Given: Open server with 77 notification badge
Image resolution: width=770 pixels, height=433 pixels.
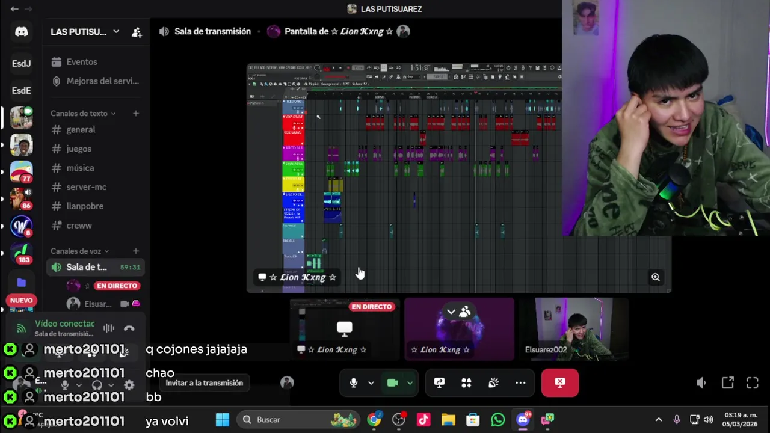Looking at the screenshot, I should click(x=22, y=171).
